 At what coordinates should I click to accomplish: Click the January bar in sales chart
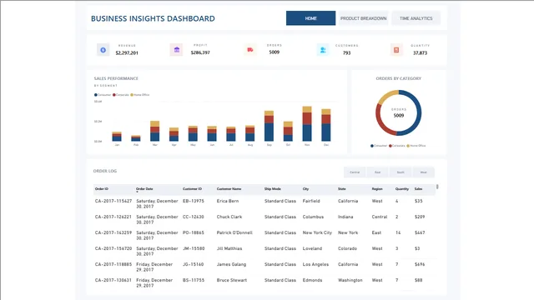point(117,137)
